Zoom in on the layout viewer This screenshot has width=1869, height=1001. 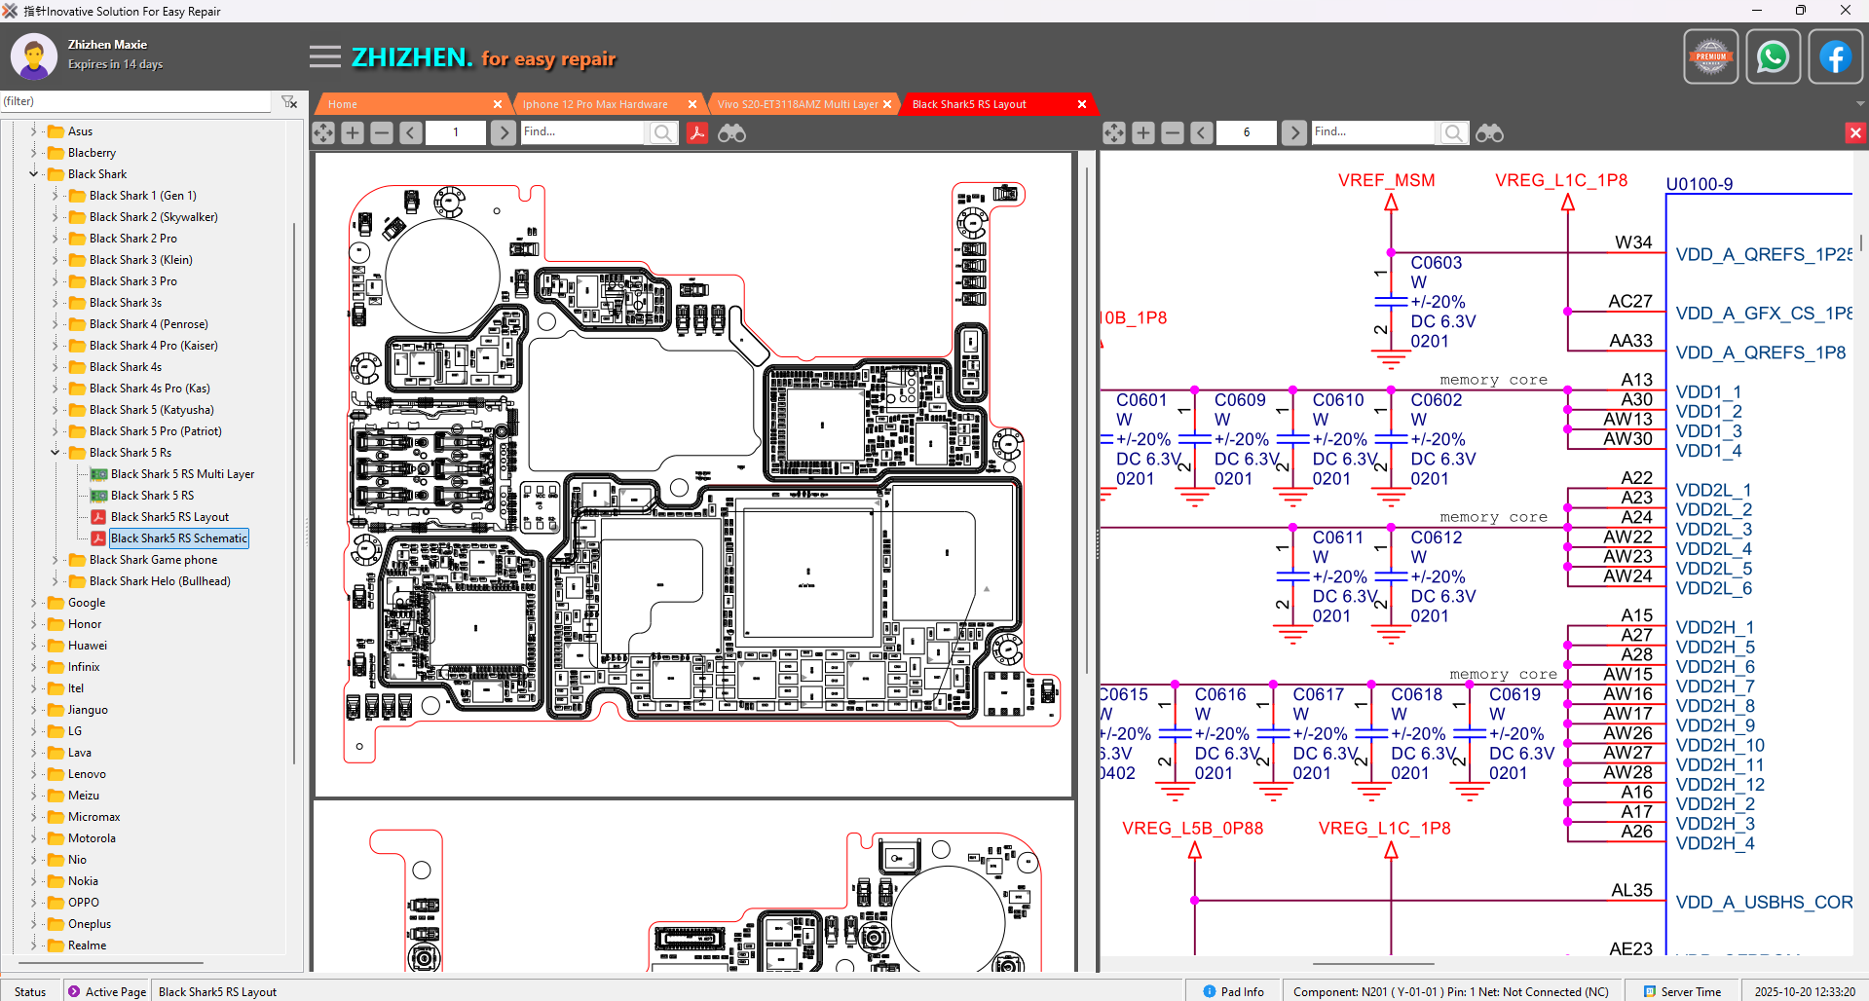[x=353, y=132]
